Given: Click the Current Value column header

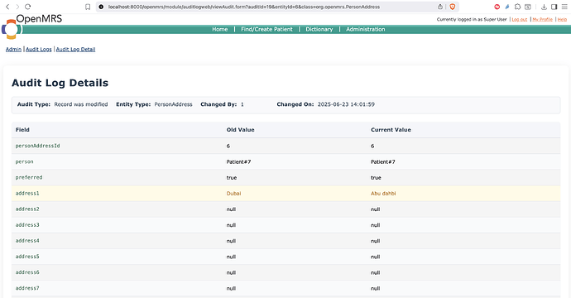Looking at the screenshot, I should pos(391,130).
